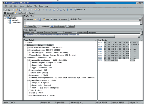Pause capture with the pause icon
The height and width of the screenshot is (106, 146).
pyautogui.click(x=46, y=10)
